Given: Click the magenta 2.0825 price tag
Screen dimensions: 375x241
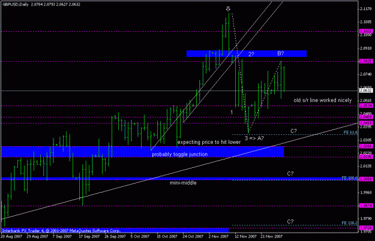Looking at the screenshot, I should click(366, 61).
